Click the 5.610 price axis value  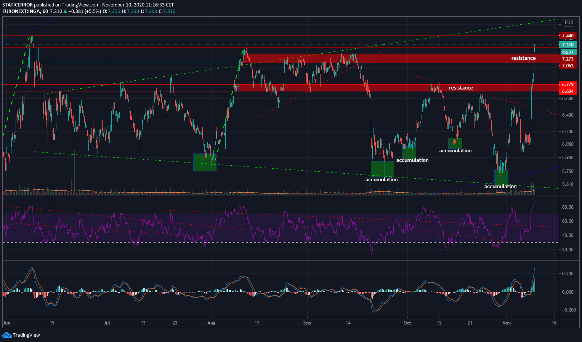click(568, 184)
